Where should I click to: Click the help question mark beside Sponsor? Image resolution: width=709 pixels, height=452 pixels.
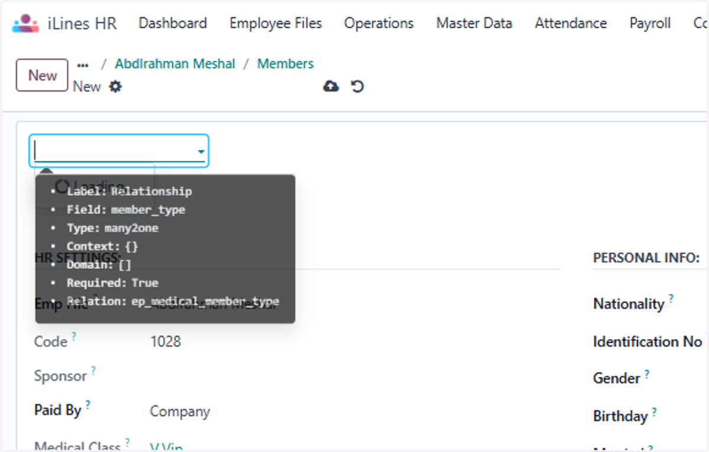click(x=93, y=370)
